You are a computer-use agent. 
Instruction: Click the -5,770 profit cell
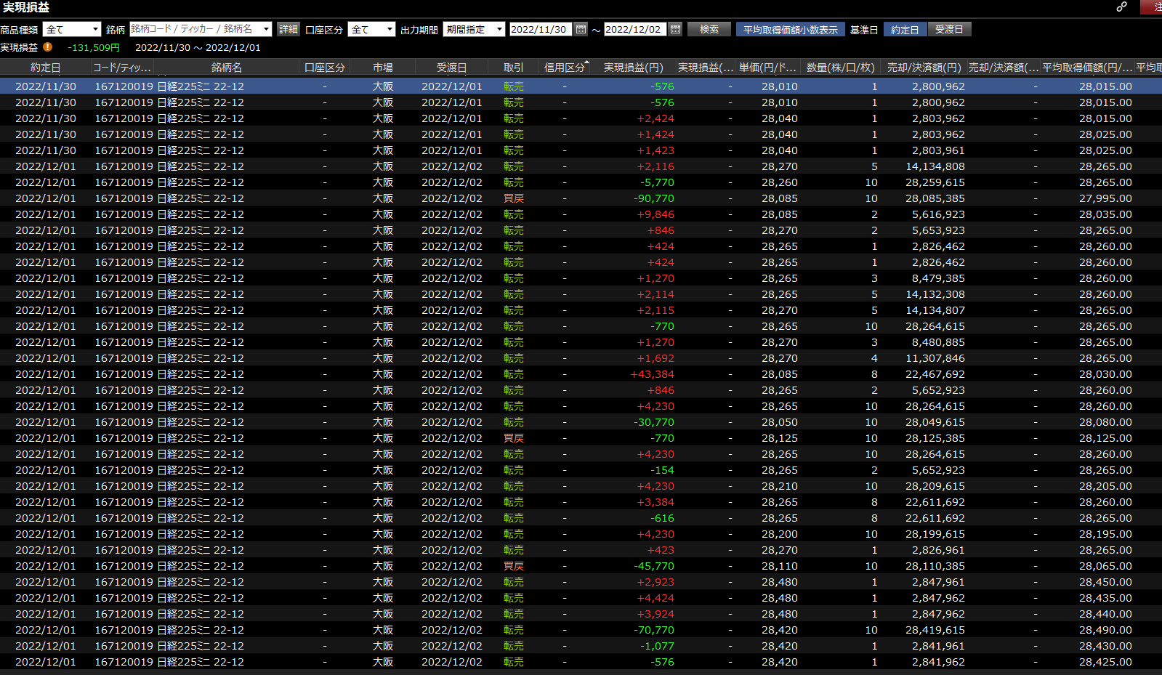click(657, 182)
